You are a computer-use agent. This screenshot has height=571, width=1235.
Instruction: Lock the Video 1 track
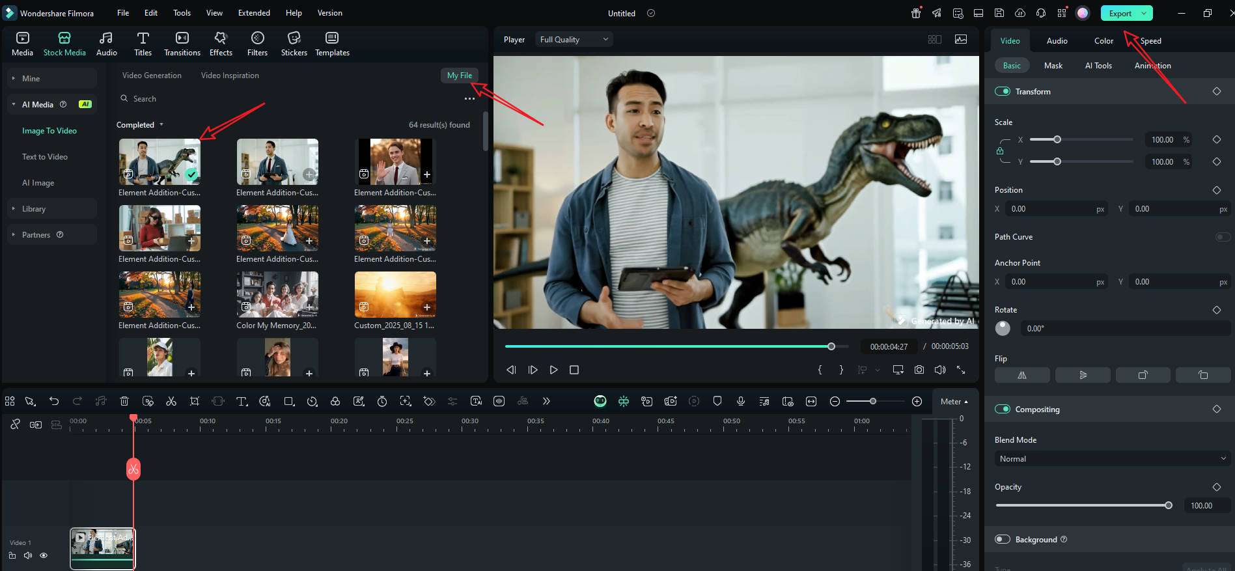12,555
